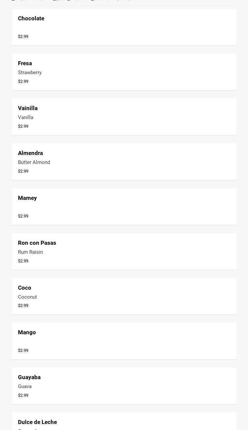Viewport: 248px width, 430px height.
Task: Click the Mango $2.99 price
Action: pyautogui.click(x=23, y=351)
